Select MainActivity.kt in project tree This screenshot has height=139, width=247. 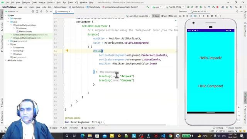click(25, 31)
